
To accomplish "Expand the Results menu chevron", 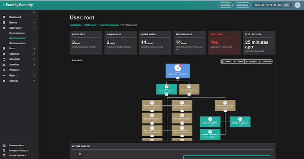I will click(34, 22).
